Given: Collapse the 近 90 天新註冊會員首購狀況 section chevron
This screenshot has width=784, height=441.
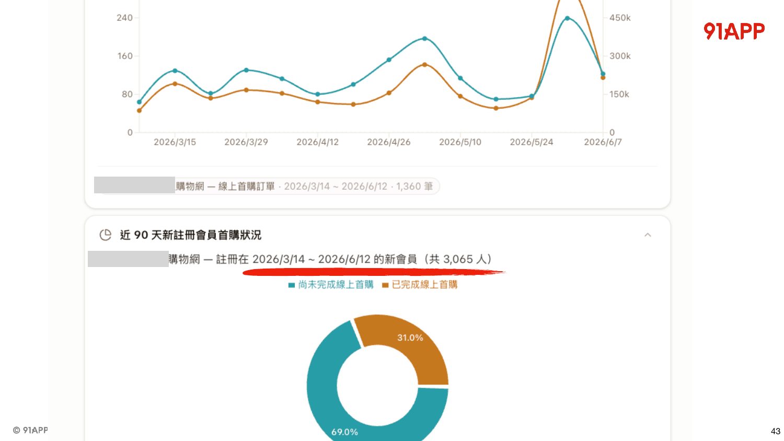Looking at the screenshot, I should (648, 235).
